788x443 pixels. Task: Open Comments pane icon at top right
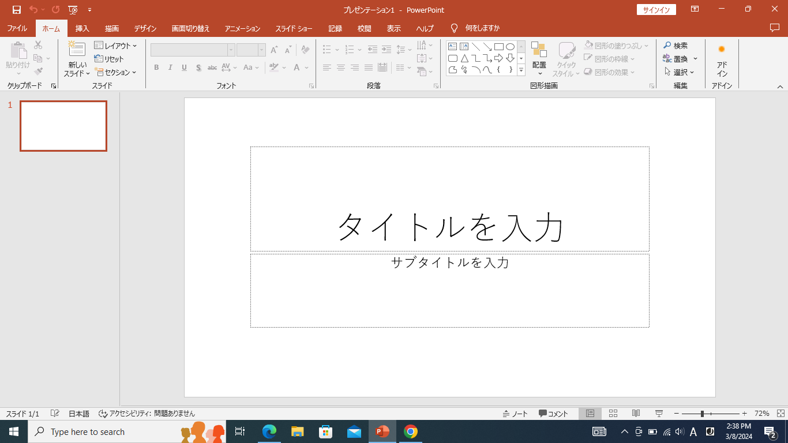pyautogui.click(x=775, y=28)
